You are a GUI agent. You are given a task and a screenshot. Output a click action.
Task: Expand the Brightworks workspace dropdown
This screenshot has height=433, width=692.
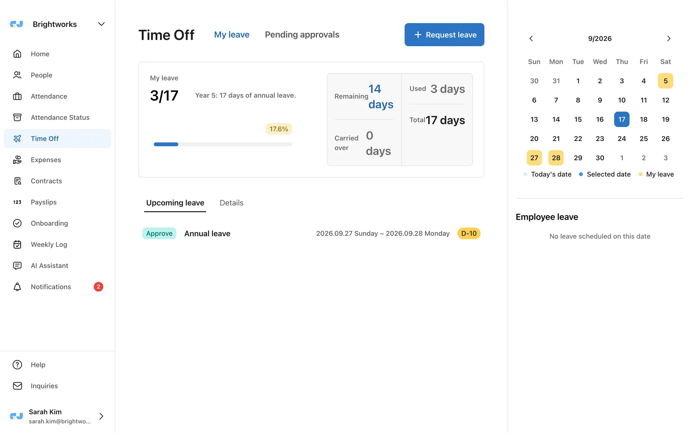[x=101, y=24]
